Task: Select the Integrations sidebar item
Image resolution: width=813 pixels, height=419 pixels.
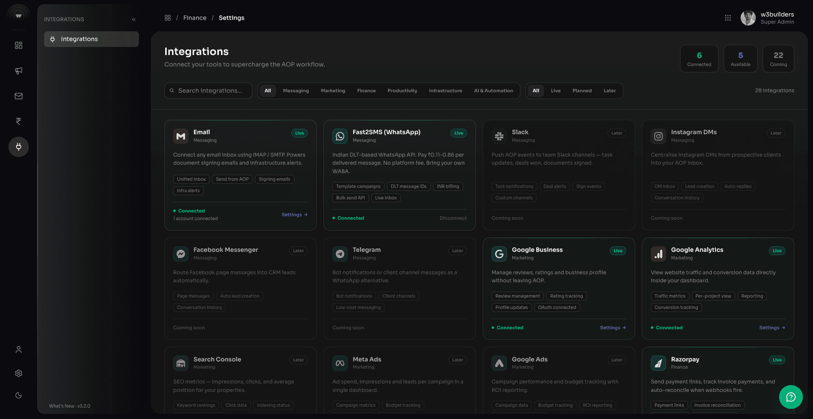Action: coord(91,39)
